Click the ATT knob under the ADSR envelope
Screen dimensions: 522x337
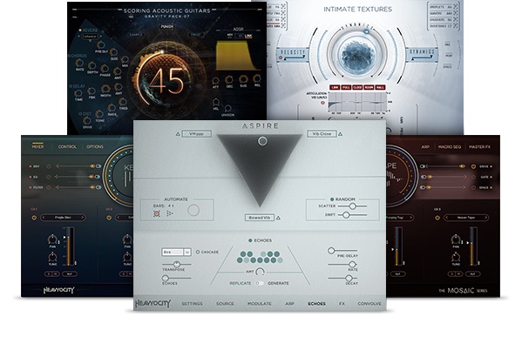tap(216, 80)
